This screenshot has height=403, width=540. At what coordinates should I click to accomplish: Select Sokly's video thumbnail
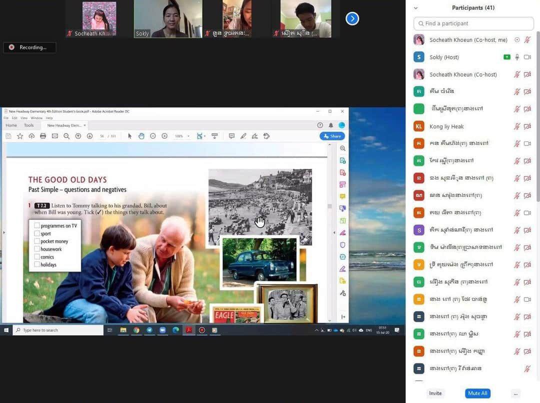point(167,18)
